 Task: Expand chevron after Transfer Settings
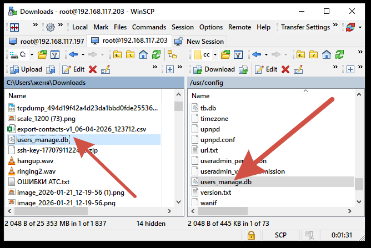pos(335,25)
